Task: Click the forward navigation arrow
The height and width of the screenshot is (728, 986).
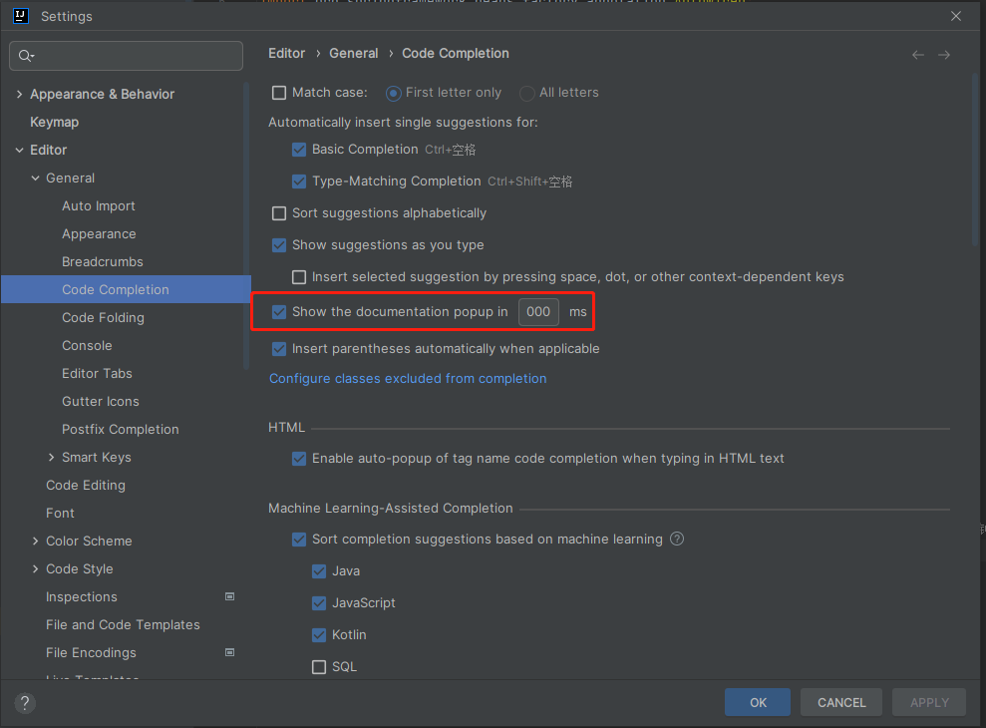Action: [944, 55]
